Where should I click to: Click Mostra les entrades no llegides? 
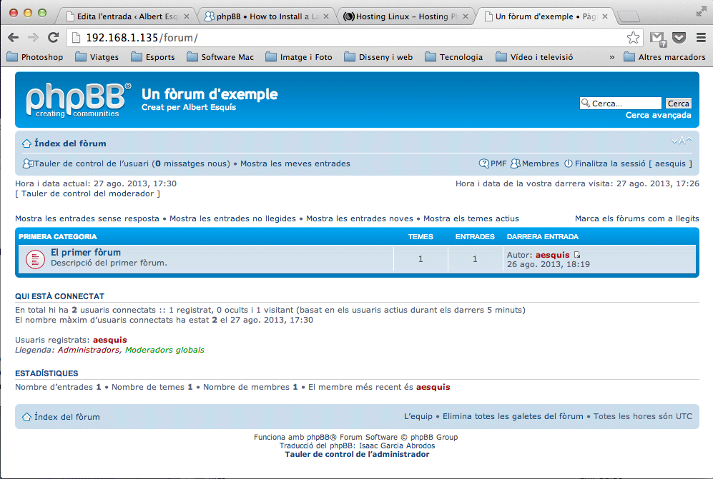[233, 218]
